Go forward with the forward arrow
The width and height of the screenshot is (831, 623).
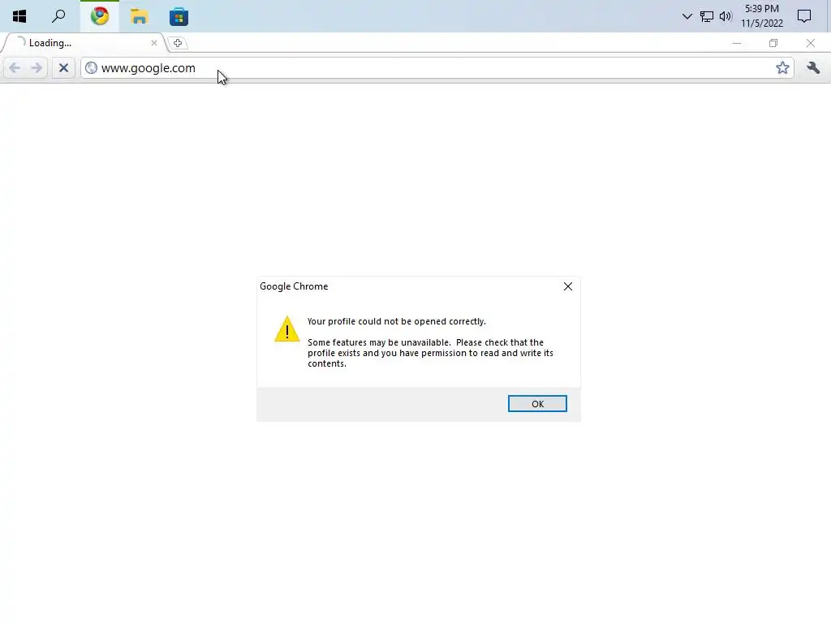pos(37,68)
